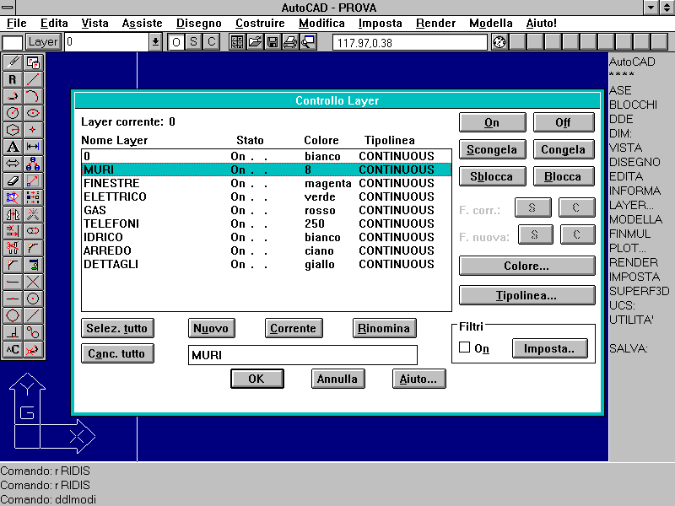Select the Arc drawing tool
Viewport: 675px width, 506px height.
[x=33, y=96]
